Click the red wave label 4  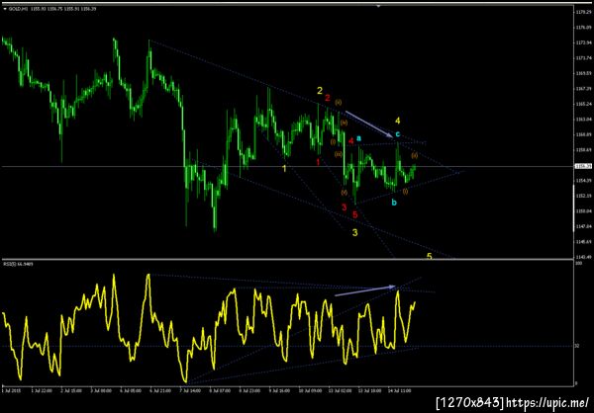[x=351, y=141]
